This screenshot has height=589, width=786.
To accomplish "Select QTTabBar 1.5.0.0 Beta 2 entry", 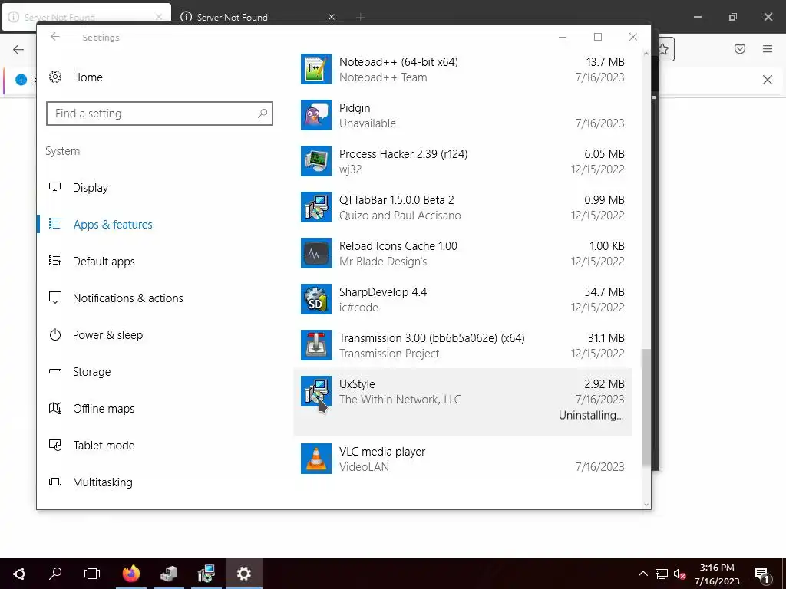I will tap(463, 207).
